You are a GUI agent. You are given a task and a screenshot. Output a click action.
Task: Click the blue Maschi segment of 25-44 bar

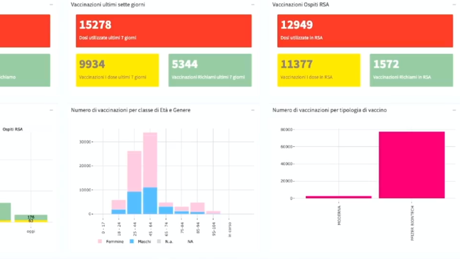134,203
